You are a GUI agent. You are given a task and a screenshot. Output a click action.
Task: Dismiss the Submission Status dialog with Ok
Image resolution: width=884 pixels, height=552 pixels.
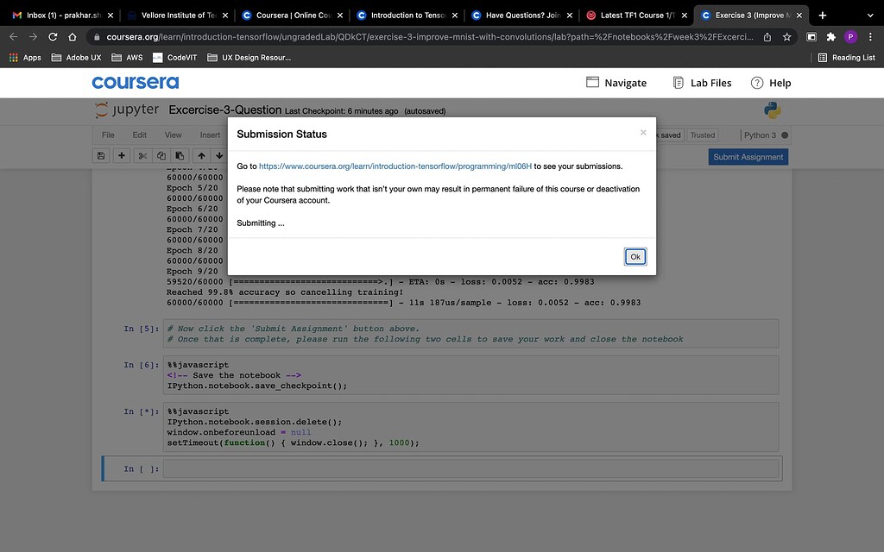(635, 256)
